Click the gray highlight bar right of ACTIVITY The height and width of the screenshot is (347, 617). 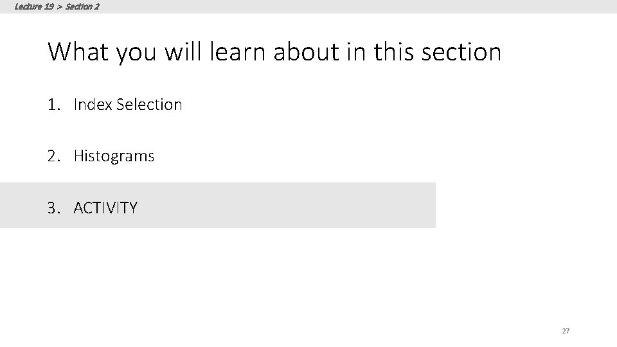(289, 206)
